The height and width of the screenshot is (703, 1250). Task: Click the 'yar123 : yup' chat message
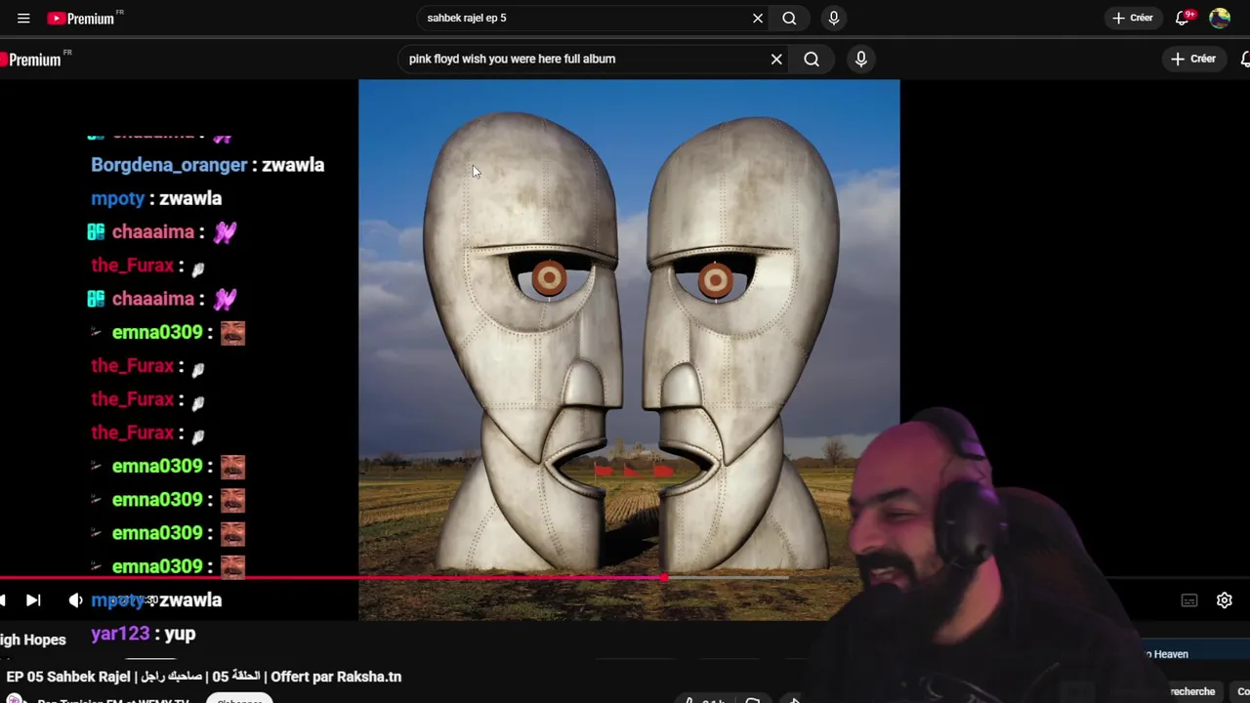144,634
